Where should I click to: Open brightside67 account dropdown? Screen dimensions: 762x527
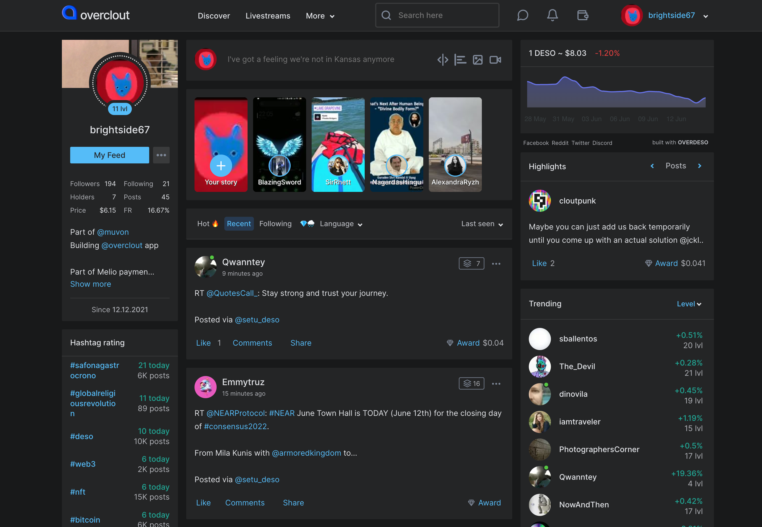pyautogui.click(x=706, y=16)
